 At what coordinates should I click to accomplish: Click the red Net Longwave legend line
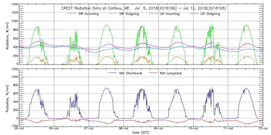pos(154,73)
